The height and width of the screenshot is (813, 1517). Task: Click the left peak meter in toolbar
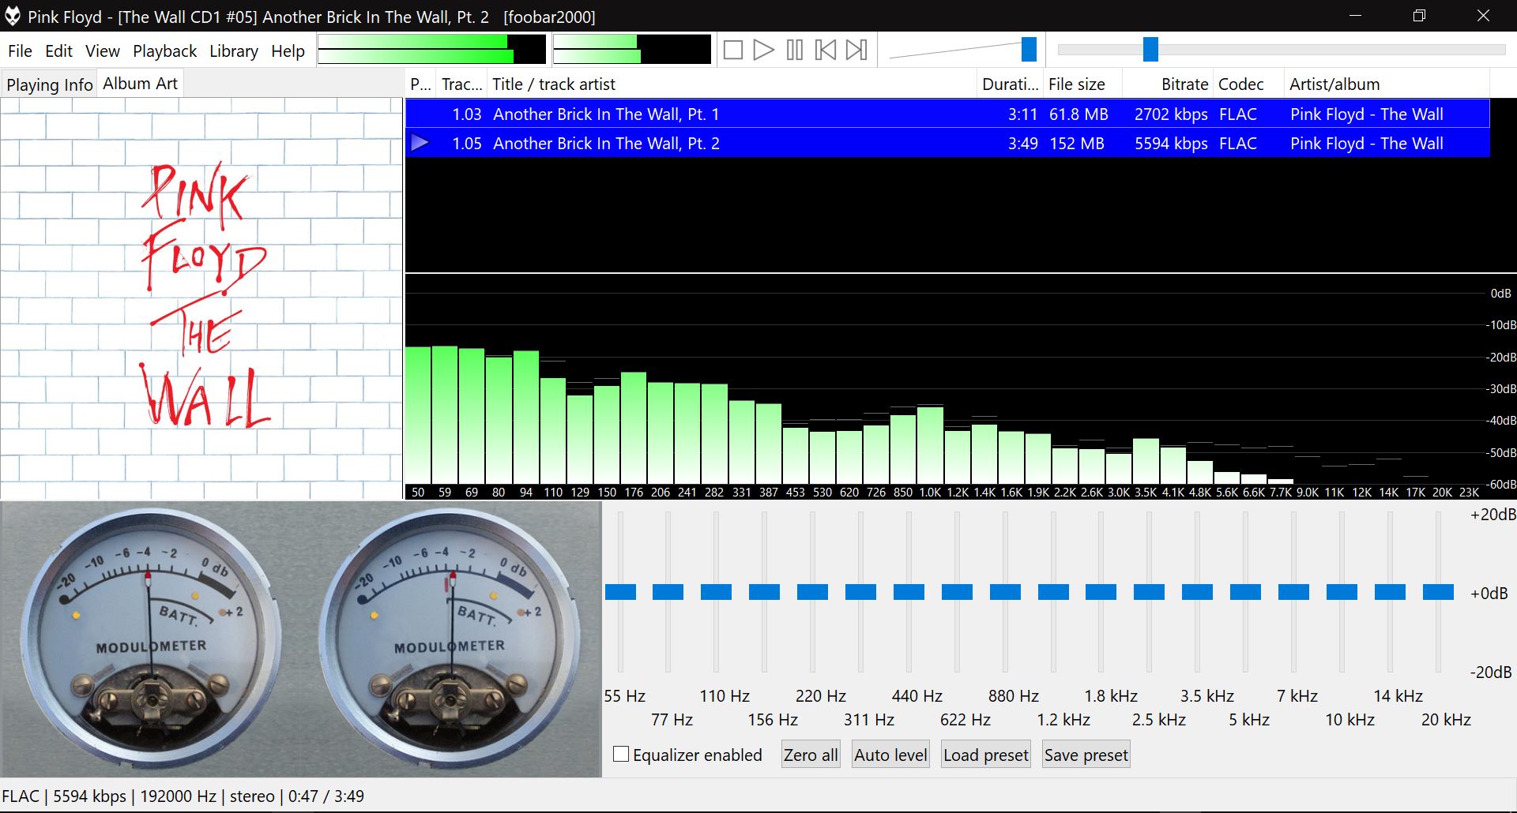[x=432, y=49]
